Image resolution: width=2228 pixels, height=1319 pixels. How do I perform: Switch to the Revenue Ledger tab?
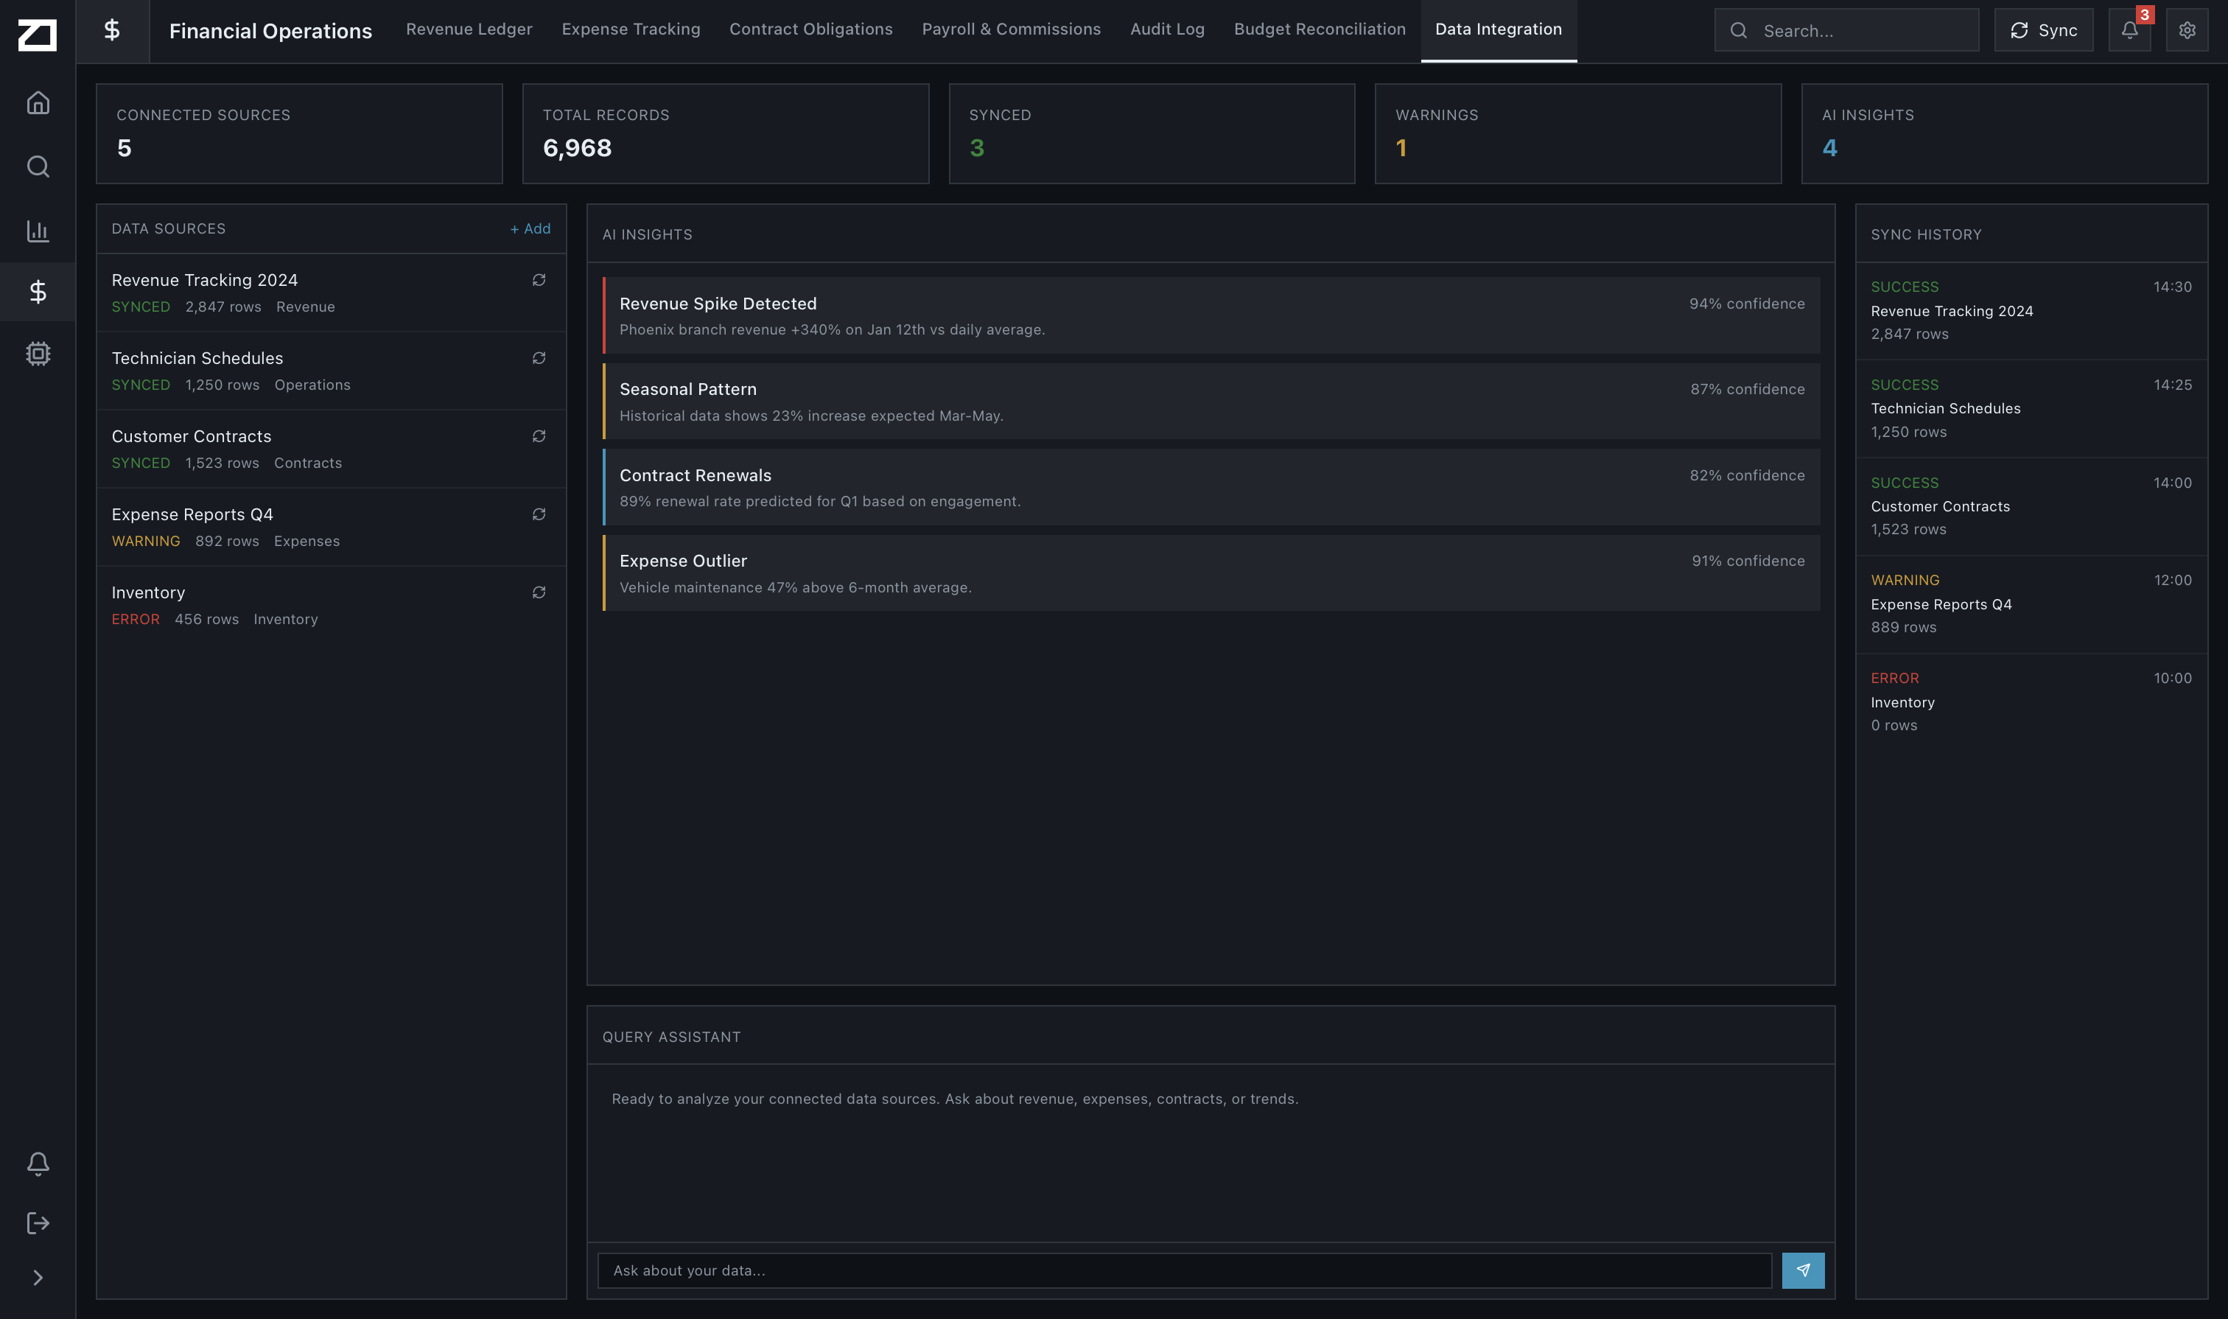pos(469,29)
